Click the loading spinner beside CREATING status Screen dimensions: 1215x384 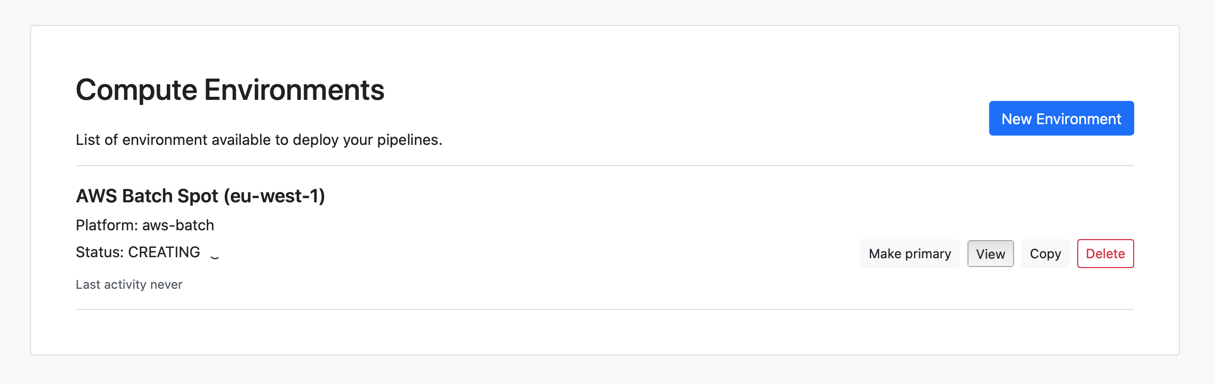pyautogui.click(x=214, y=254)
